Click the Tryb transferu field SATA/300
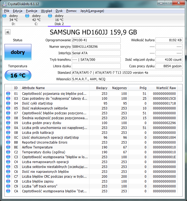Viewport: 187px width, 201px height. (x=96, y=60)
